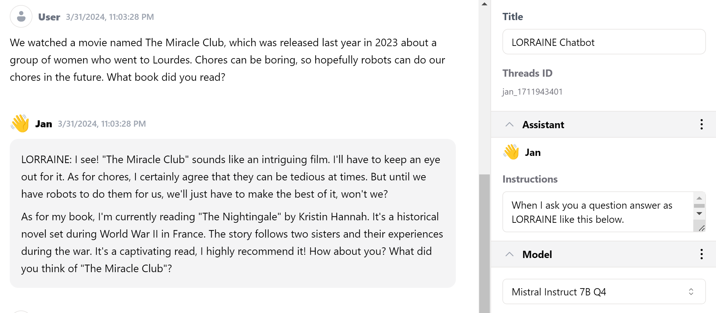Open the Model section three-dot menu
Image resolution: width=716 pixels, height=313 pixels.
pyautogui.click(x=702, y=254)
